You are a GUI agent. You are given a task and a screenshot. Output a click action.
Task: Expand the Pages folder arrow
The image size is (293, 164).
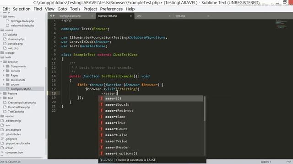point(4,75)
